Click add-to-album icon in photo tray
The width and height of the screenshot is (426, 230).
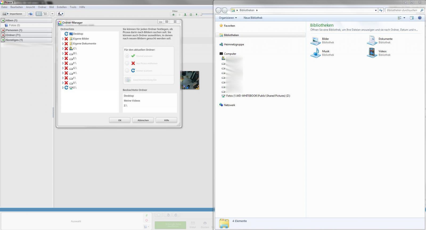[x=146, y=227]
